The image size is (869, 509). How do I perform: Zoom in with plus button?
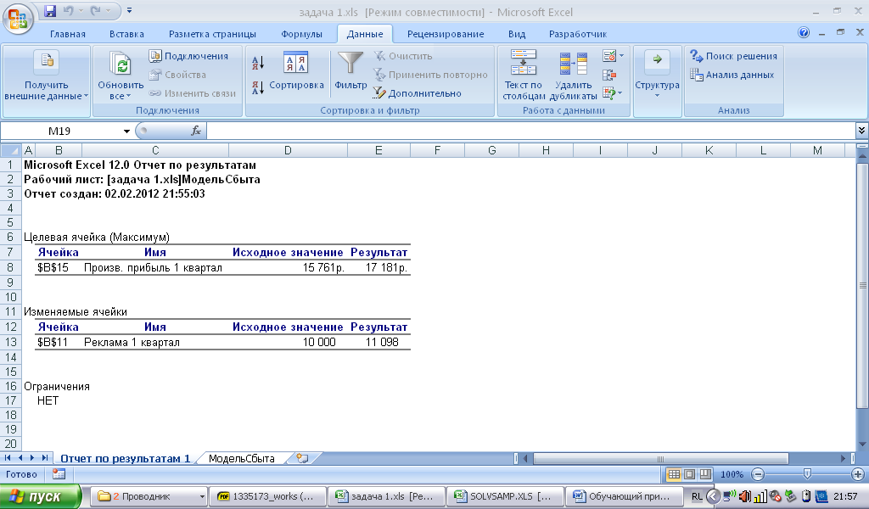click(858, 474)
